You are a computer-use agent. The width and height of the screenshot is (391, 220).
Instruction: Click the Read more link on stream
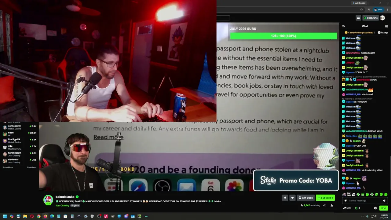pos(108,137)
